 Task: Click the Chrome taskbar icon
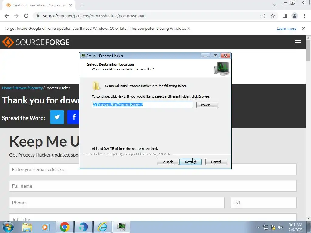tap(64, 227)
